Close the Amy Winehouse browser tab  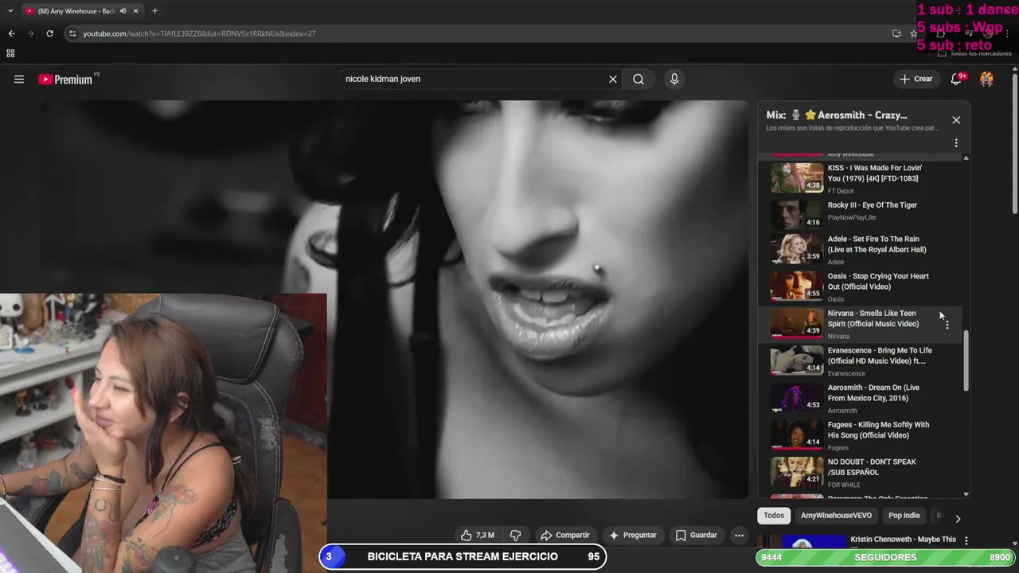pos(136,11)
